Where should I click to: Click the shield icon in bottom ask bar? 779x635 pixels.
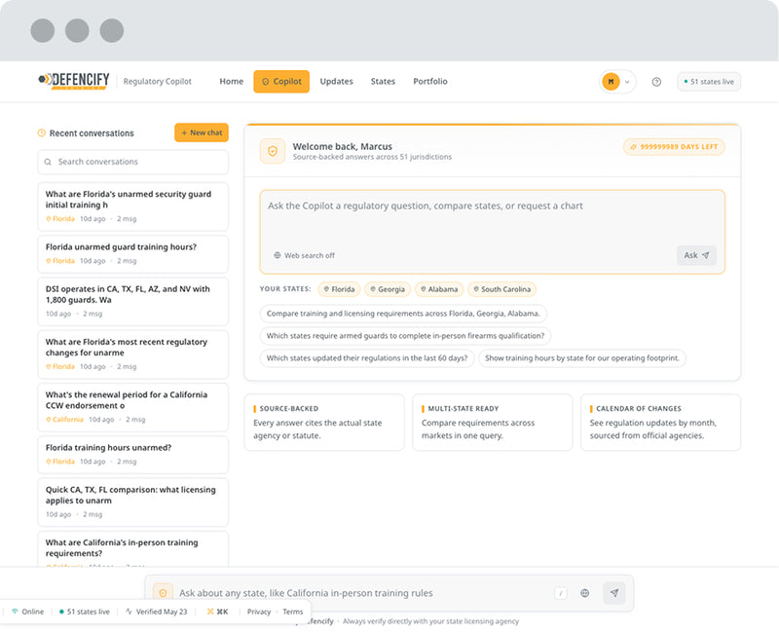click(163, 593)
